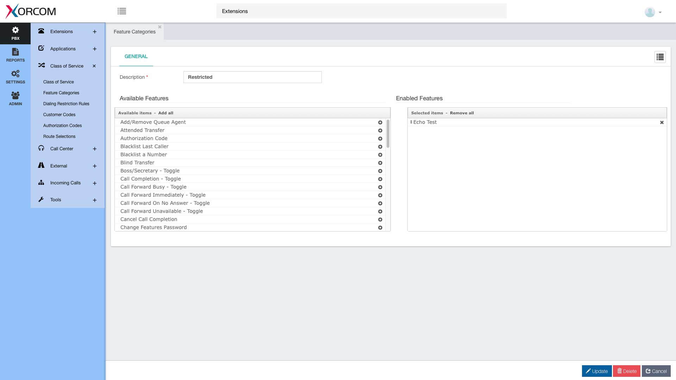676x380 pixels.
Task: Expand the Call Center menu
Action: pos(94,149)
